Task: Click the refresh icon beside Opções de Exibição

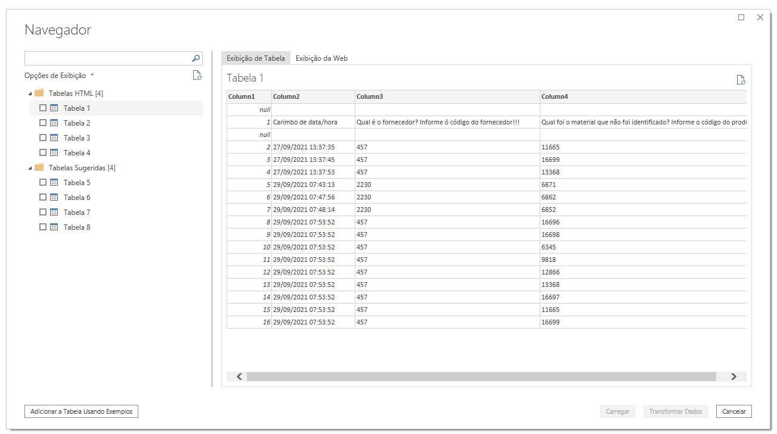Action: [x=197, y=76]
